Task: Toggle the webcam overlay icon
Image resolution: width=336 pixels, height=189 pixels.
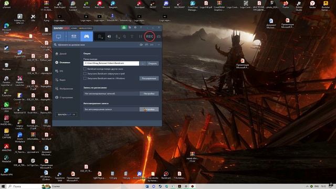Action: [x=100, y=37]
